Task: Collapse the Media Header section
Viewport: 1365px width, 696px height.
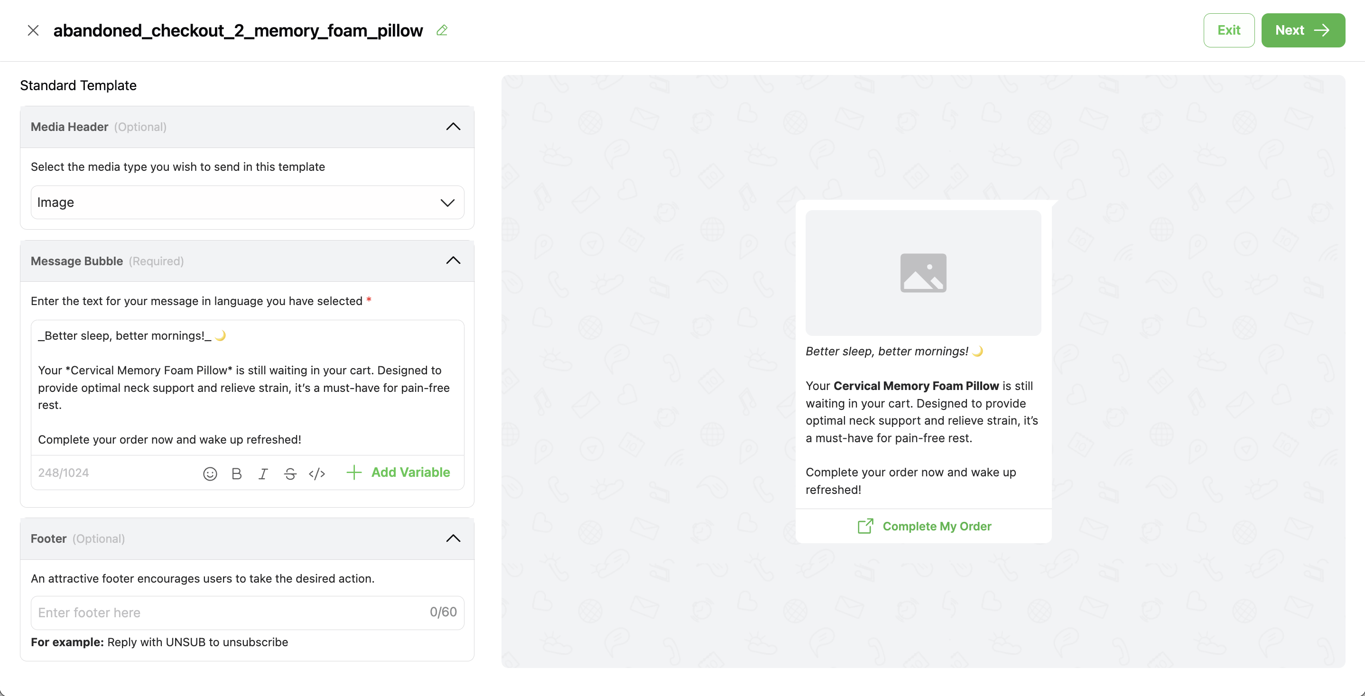Action: pos(453,127)
